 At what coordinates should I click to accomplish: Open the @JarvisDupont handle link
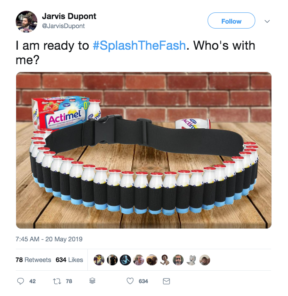(x=63, y=26)
